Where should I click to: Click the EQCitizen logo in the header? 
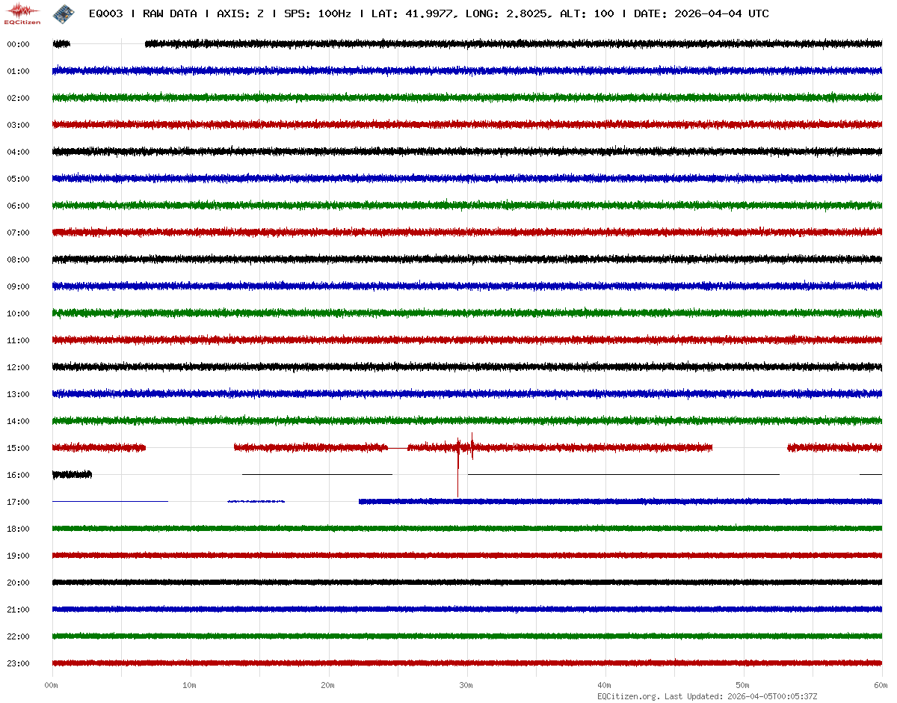click(22, 13)
